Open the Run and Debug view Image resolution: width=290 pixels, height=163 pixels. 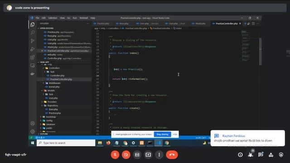33,49
